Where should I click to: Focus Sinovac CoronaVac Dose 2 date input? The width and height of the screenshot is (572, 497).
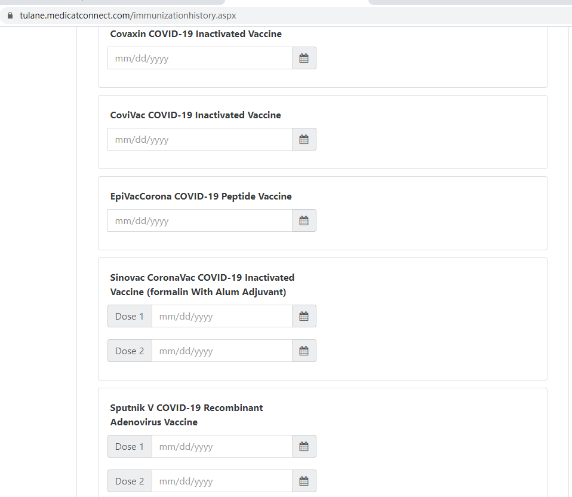(x=222, y=351)
